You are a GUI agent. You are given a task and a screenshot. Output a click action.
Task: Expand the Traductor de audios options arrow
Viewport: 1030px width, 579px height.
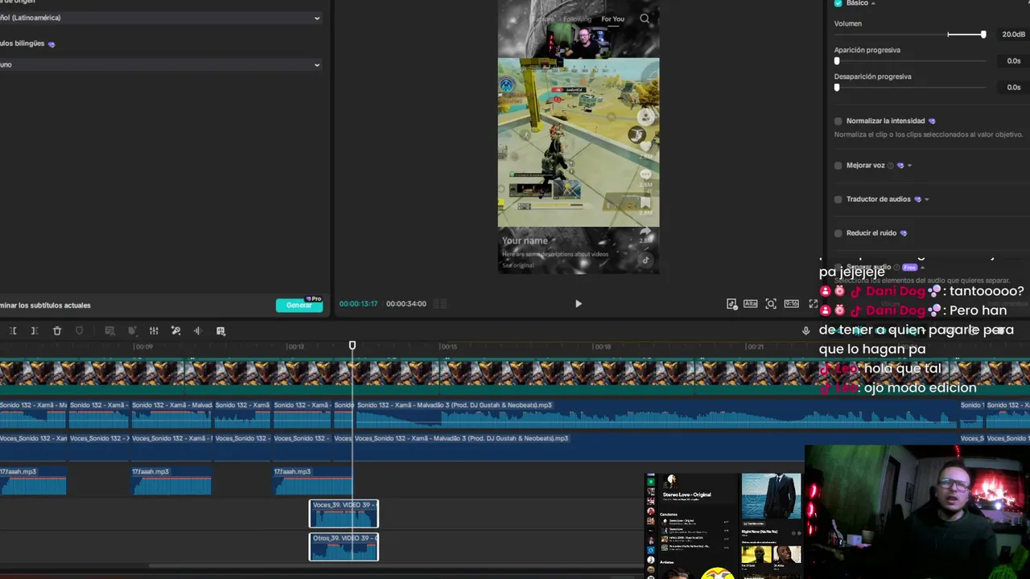tap(927, 199)
